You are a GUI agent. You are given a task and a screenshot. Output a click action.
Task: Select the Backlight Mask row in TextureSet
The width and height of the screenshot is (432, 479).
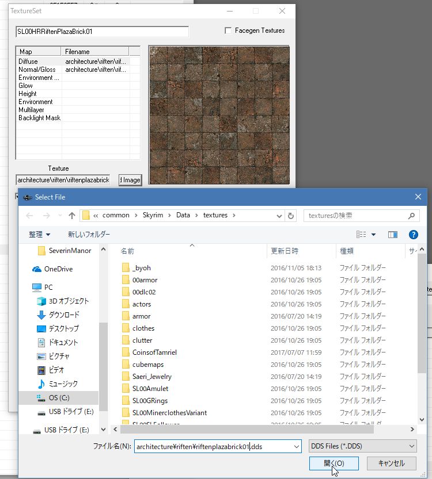click(x=73, y=118)
